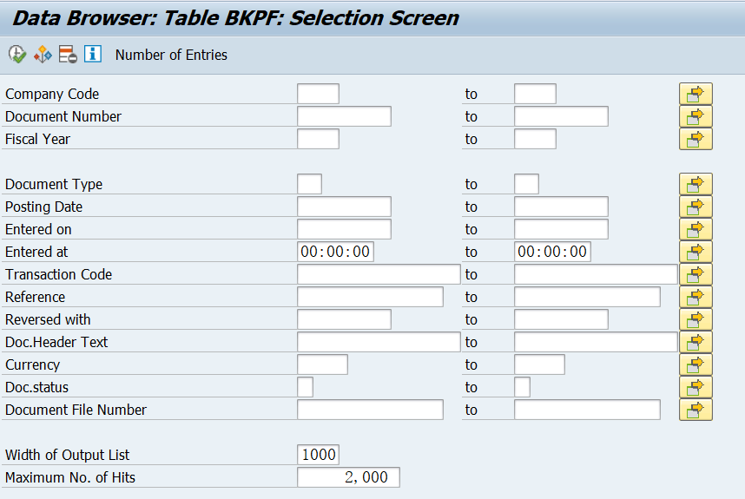Image resolution: width=745 pixels, height=499 pixels.
Task: Focus the Doc.Header Text from field
Action: (x=379, y=342)
